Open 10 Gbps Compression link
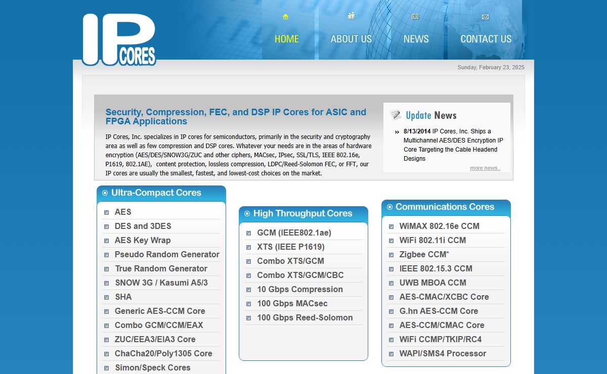 tap(300, 289)
